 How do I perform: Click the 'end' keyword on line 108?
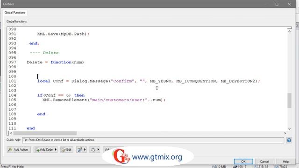pyautogui.click(x=41, y=114)
